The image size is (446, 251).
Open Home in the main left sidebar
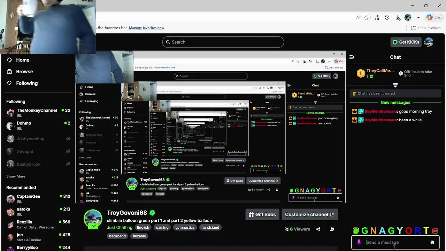[19, 60]
